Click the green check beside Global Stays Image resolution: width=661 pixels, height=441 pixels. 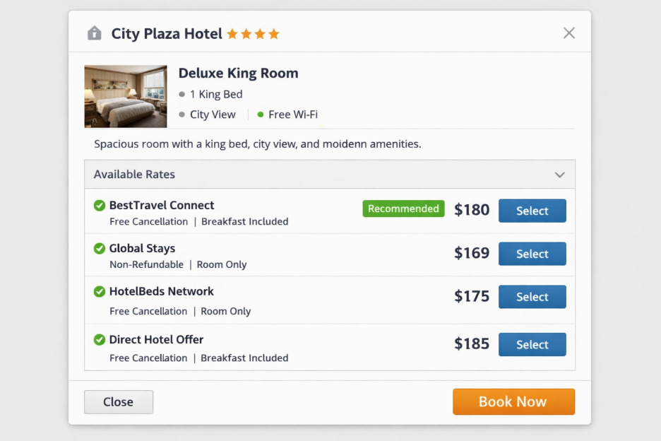tap(100, 249)
